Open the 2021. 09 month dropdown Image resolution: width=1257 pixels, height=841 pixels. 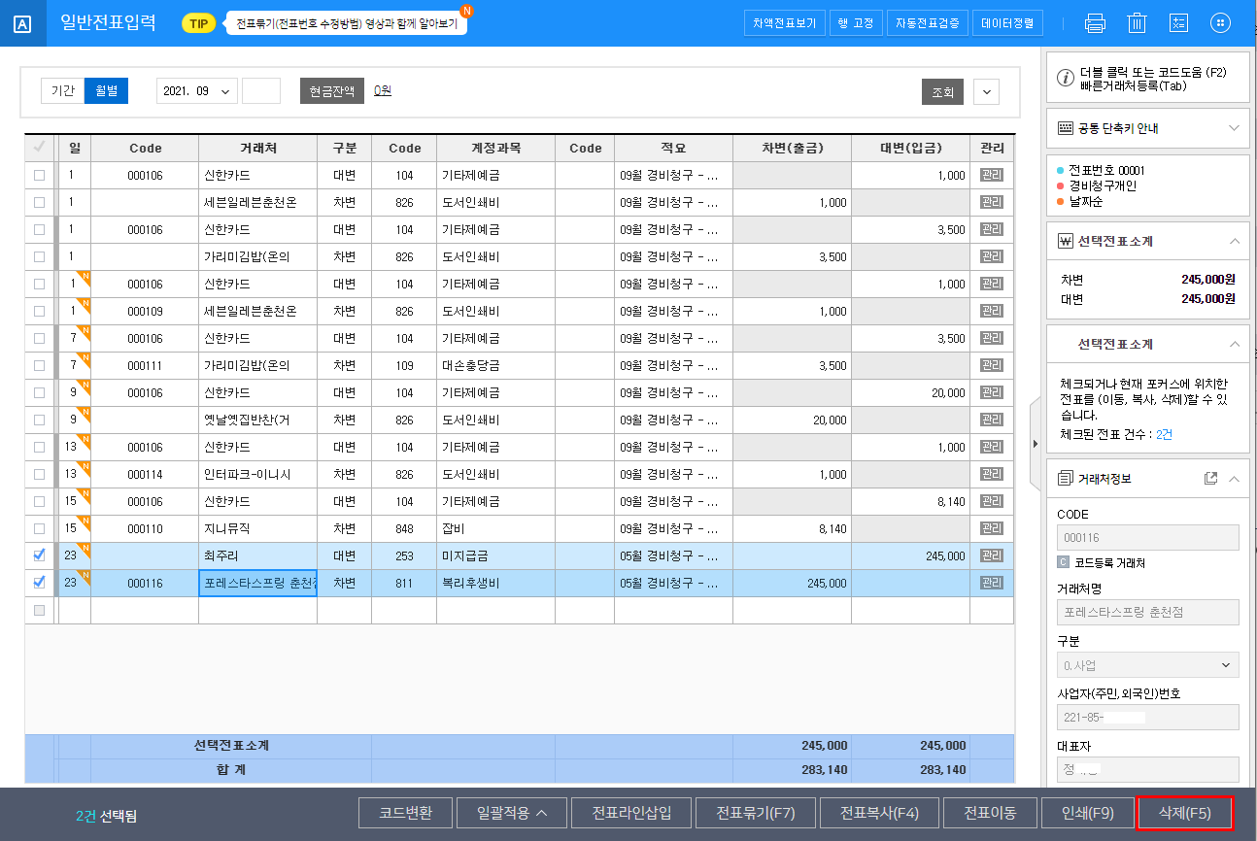coord(196,91)
